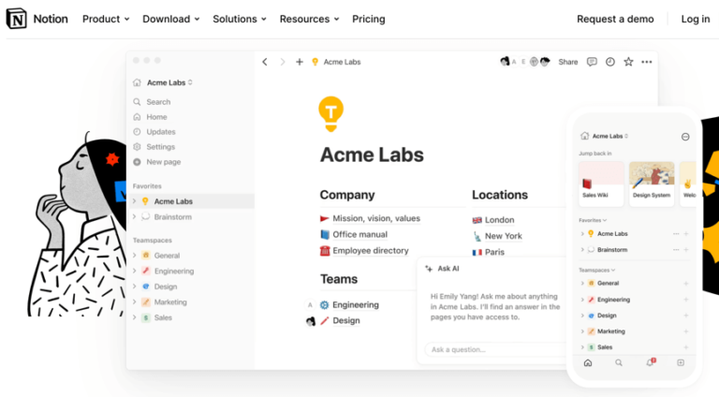Click the Log in link

[x=695, y=19]
